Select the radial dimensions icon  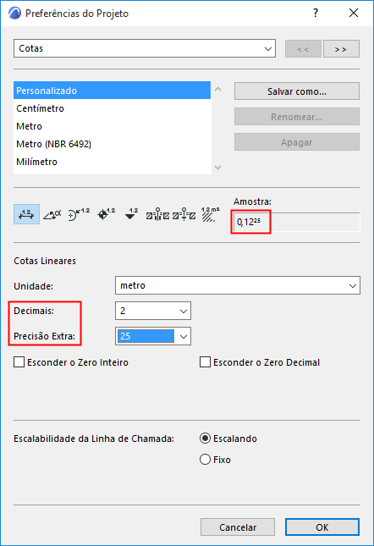(x=79, y=214)
